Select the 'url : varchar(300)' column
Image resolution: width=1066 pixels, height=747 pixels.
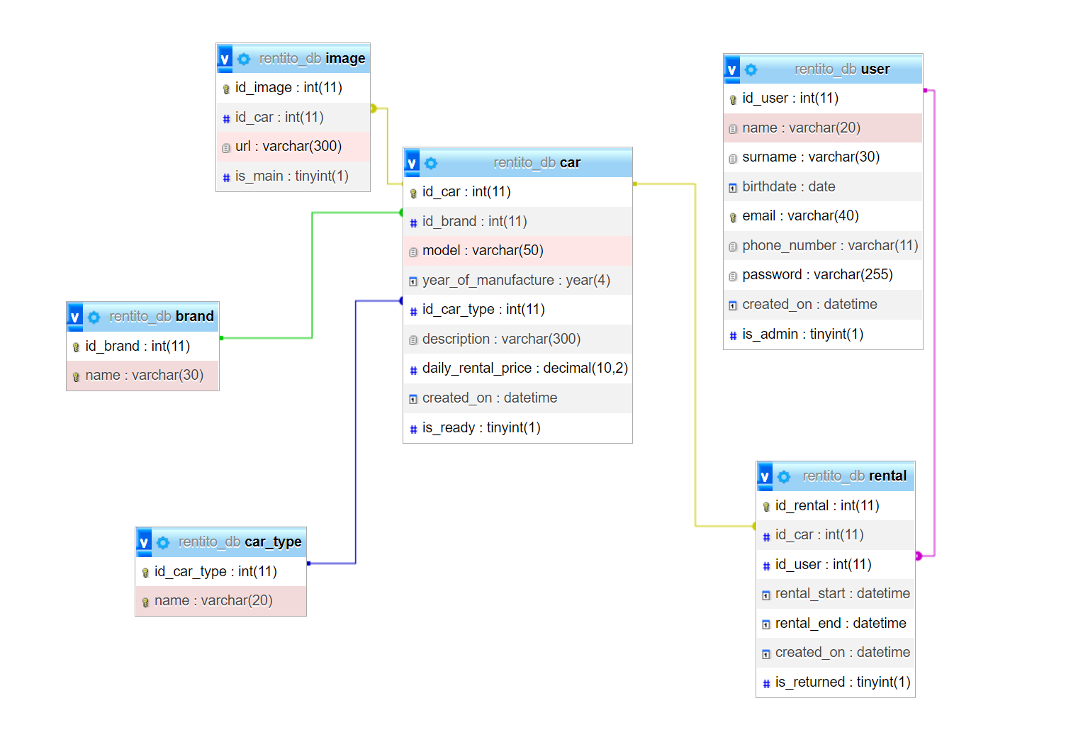(x=293, y=146)
